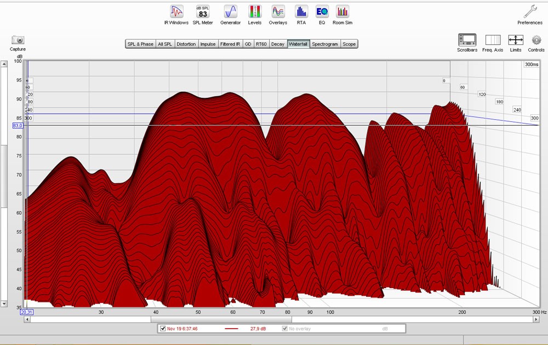548x345 pixels.
Task: Click the 20.31 frequency cursor value box
Action: click(x=26, y=312)
